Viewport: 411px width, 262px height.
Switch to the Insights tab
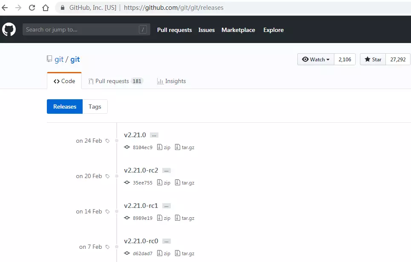[x=171, y=81]
